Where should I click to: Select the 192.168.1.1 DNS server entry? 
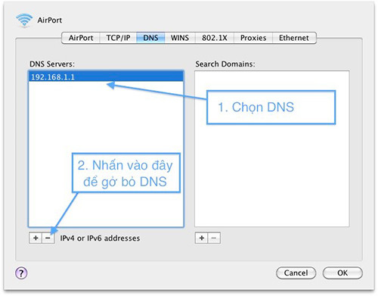[106, 76]
